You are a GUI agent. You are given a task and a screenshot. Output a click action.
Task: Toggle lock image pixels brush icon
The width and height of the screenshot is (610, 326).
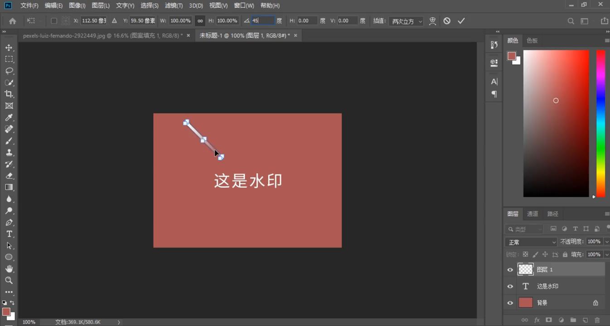(535, 254)
